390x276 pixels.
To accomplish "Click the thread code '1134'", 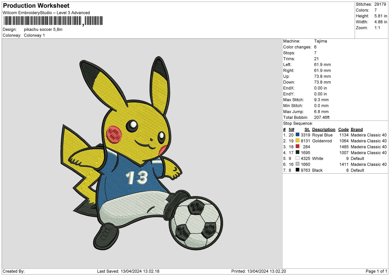I will [344, 135].
